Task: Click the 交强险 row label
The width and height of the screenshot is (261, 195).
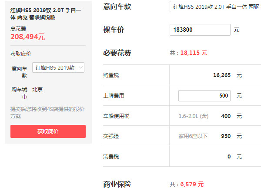Action: tap(111, 136)
